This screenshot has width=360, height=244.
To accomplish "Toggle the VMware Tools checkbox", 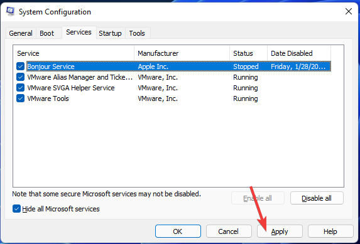I will click(21, 98).
